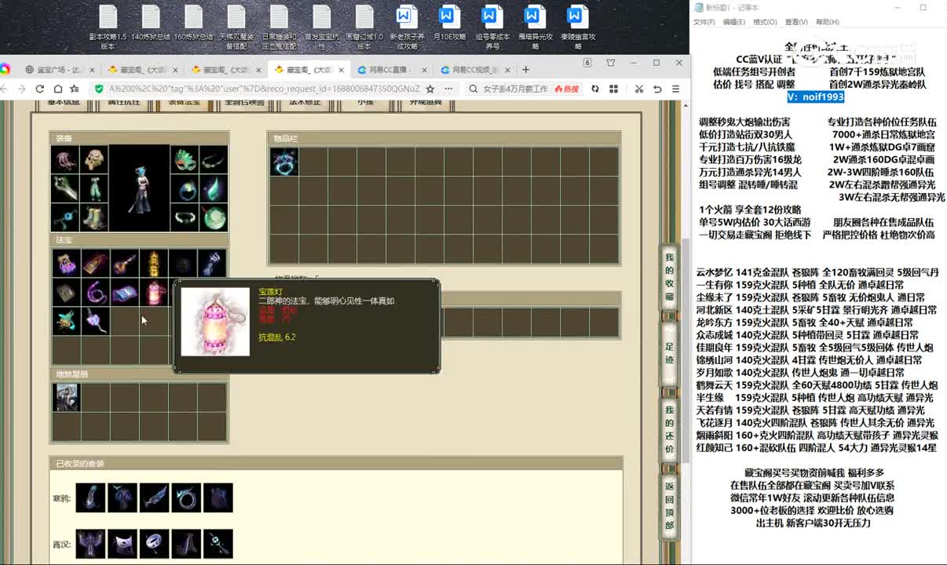
Task: Select the purple fan treasure icon
Action: click(x=95, y=321)
